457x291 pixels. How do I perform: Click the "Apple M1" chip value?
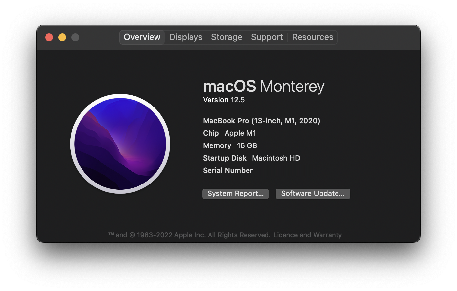click(x=240, y=133)
